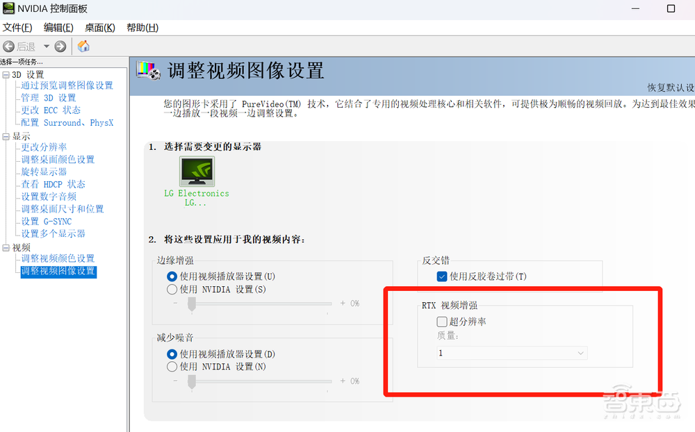Collapse the 3D 设置 tree branch

click(6, 74)
